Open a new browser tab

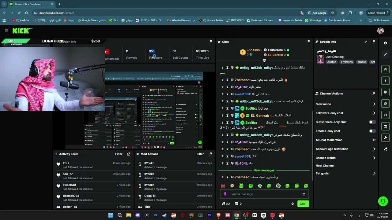click(x=59, y=4)
